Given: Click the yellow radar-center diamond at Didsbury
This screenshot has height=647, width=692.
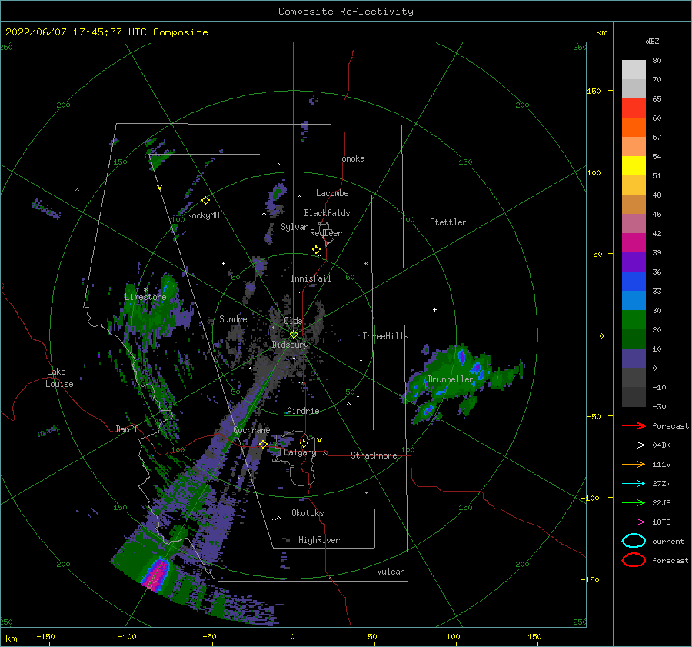Looking at the screenshot, I should click(x=294, y=335).
